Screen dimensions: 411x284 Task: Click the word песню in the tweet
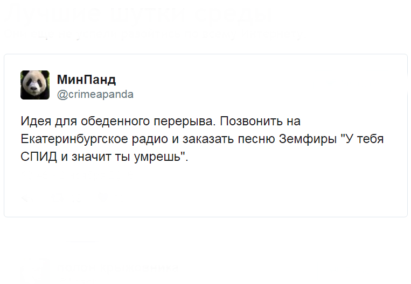pyautogui.click(x=256, y=139)
